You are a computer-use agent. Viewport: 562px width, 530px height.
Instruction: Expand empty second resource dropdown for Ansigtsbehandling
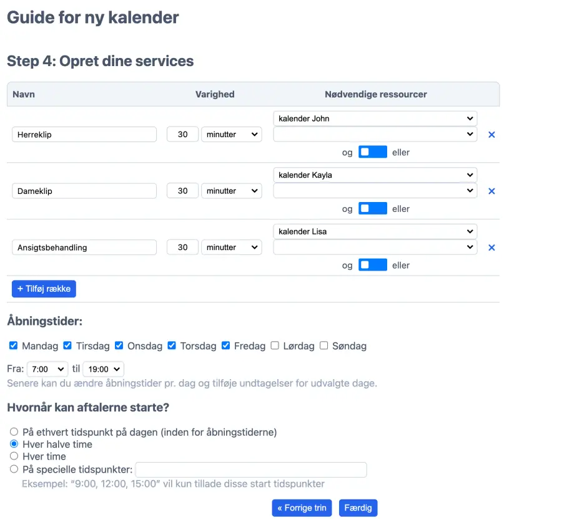coord(375,248)
